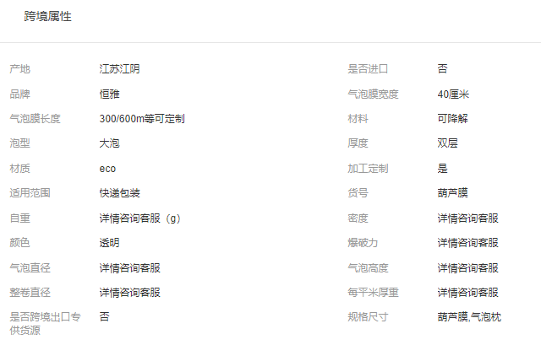Select the 透明 color value
The image size is (541, 345).
point(110,243)
